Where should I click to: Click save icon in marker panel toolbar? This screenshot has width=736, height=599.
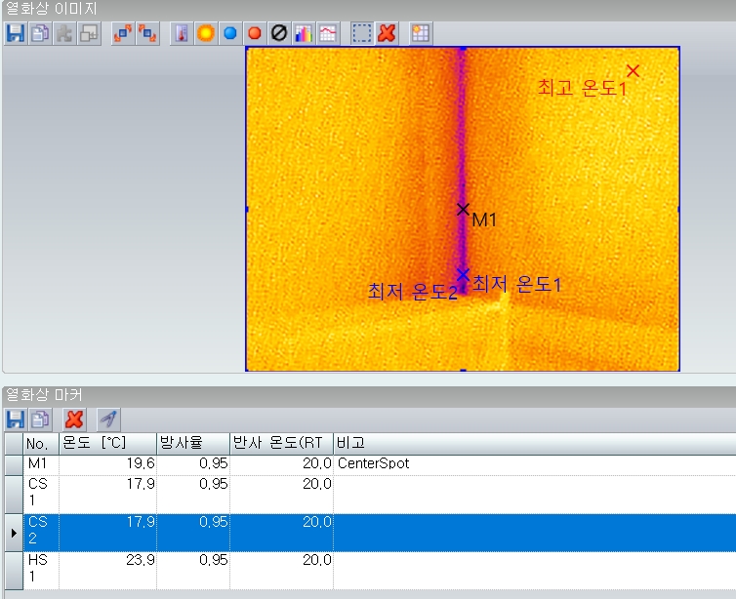pyautogui.click(x=15, y=419)
